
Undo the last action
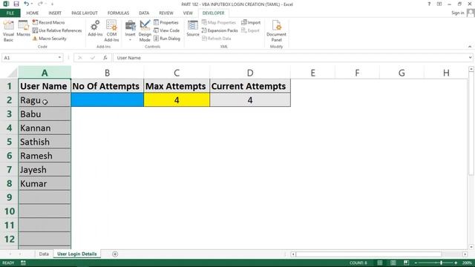click(x=27, y=4)
